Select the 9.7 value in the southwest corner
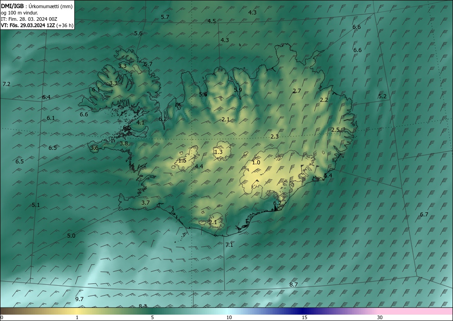The image size is (453, 321). [x=79, y=299]
